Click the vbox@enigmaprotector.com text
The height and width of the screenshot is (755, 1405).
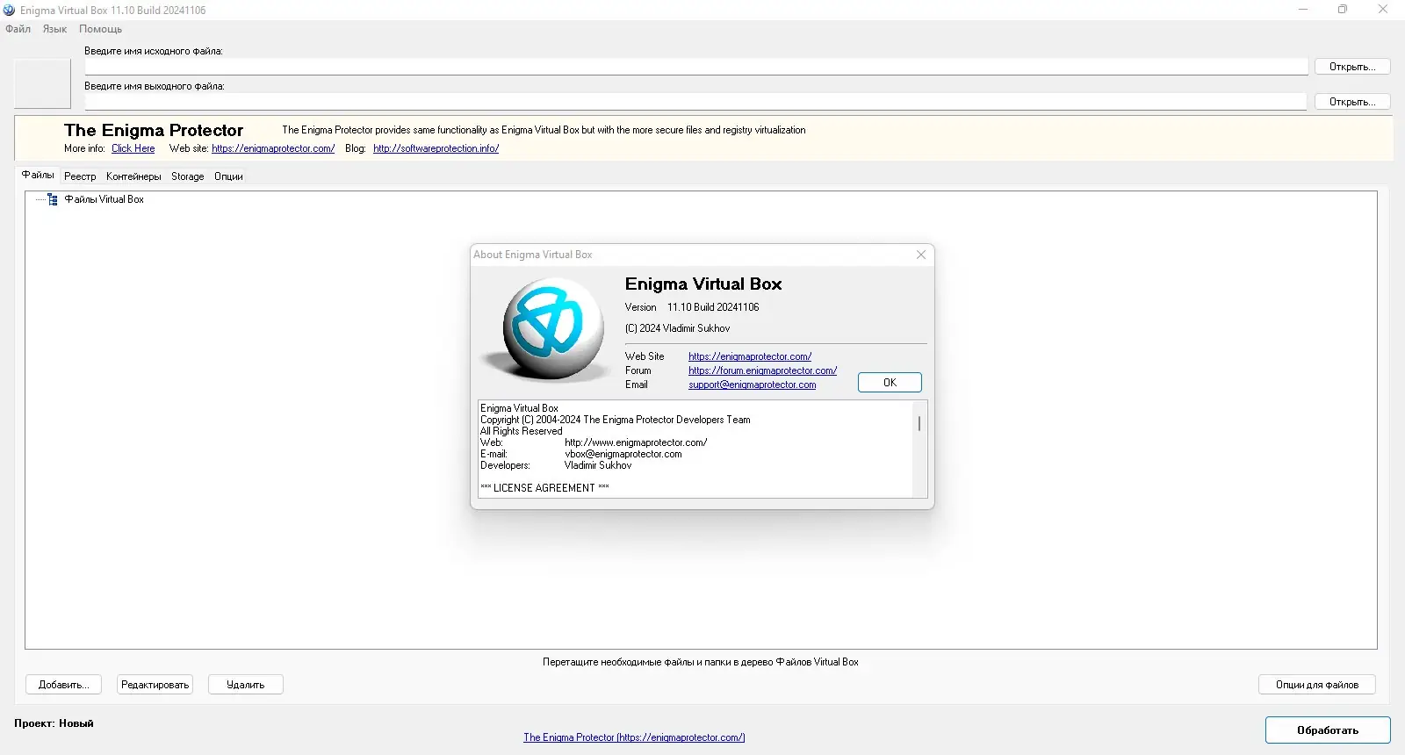pyautogui.click(x=623, y=454)
